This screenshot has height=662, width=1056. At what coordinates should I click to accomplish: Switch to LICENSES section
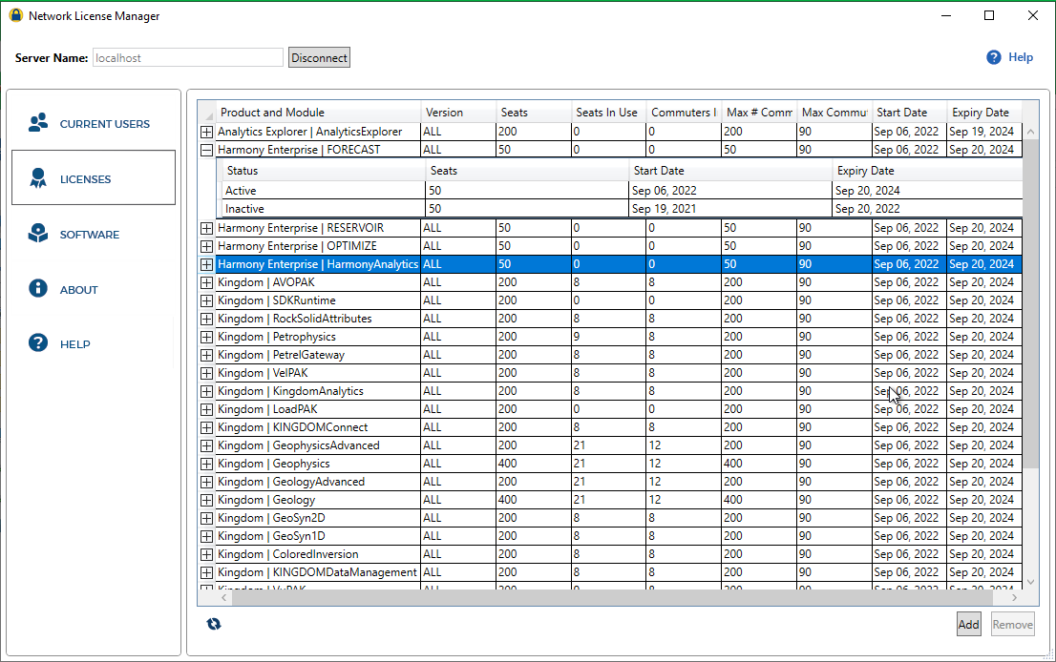click(94, 177)
